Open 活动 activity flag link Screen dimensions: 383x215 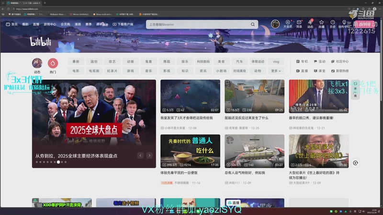[319, 62]
